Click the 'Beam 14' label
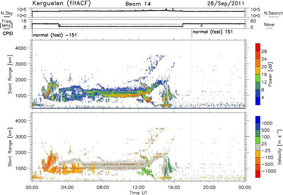 [x=138, y=4]
